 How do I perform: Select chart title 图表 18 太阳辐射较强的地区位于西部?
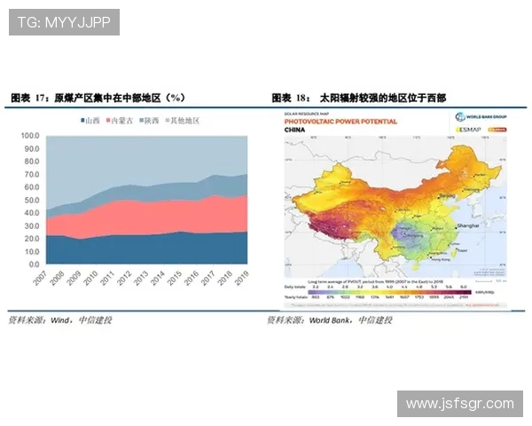359,98
